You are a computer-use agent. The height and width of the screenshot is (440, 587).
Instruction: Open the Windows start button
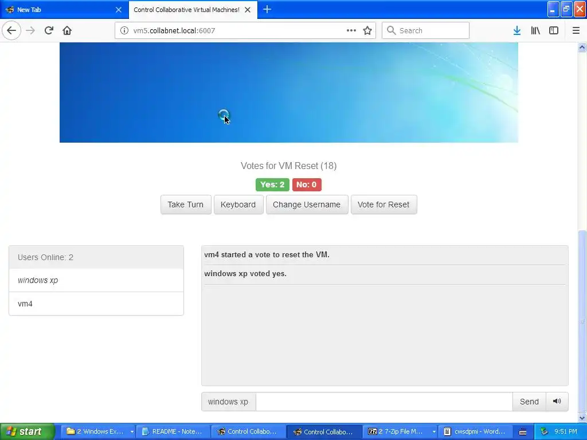[x=28, y=431]
